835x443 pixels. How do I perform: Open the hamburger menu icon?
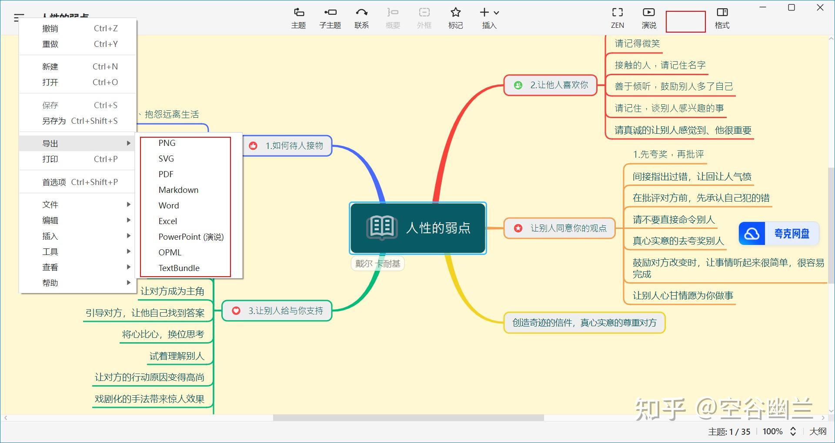point(17,17)
